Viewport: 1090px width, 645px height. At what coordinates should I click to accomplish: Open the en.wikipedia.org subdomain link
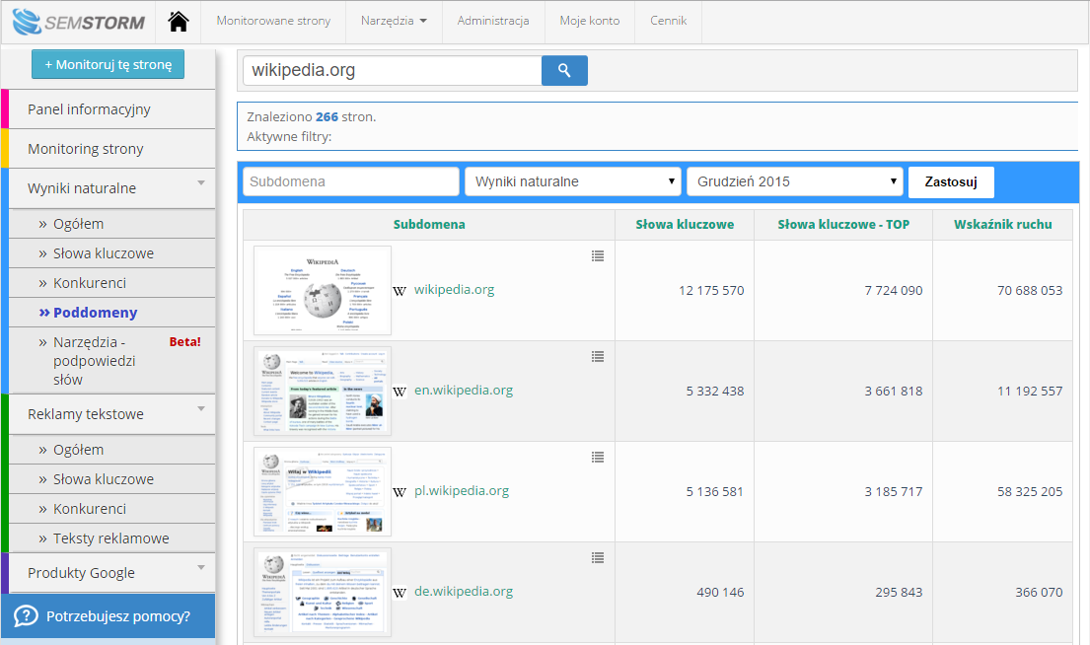click(464, 390)
